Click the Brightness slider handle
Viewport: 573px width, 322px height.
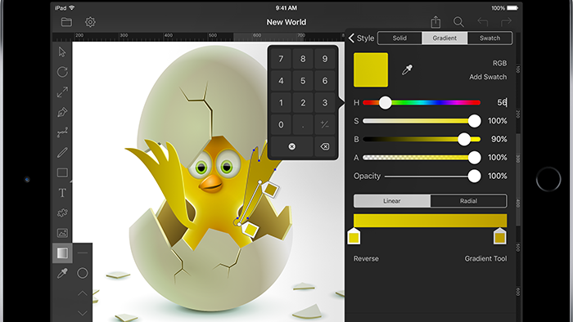pos(464,139)
